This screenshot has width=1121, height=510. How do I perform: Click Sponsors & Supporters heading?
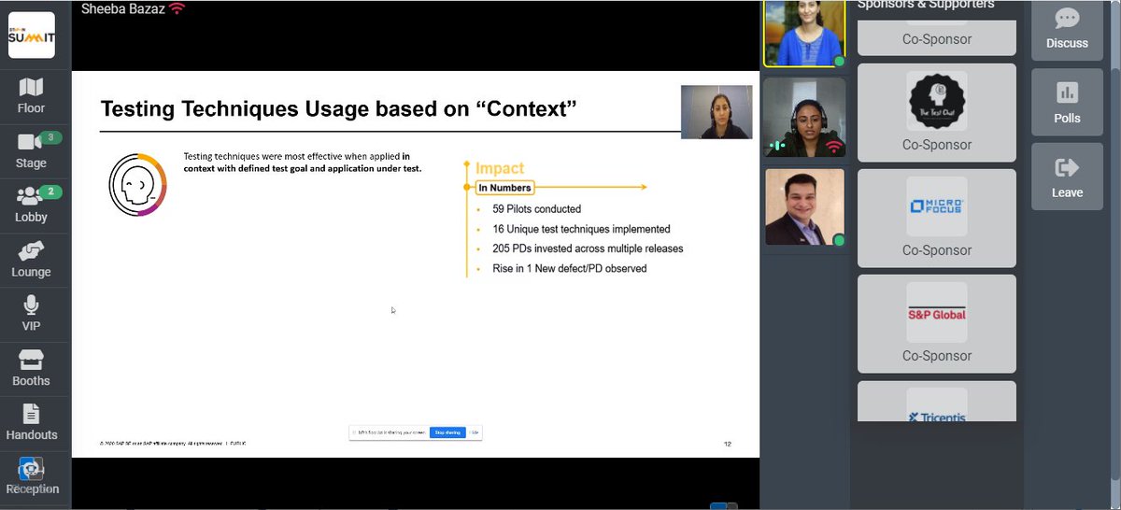pos(926,5)
